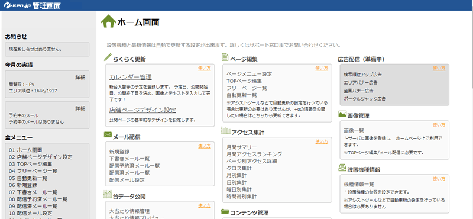Click 使い方 in the 台データ公開 box
The image size is (473, 219).
click(204, 205)
